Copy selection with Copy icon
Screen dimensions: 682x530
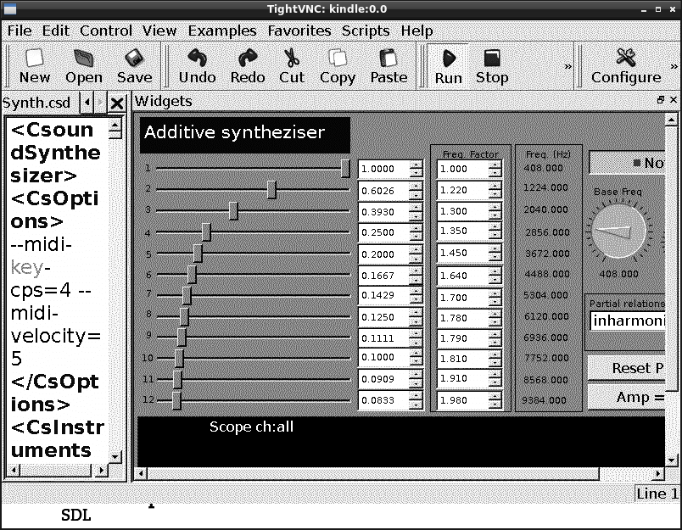pyautogui.click(x=338, y=66)
